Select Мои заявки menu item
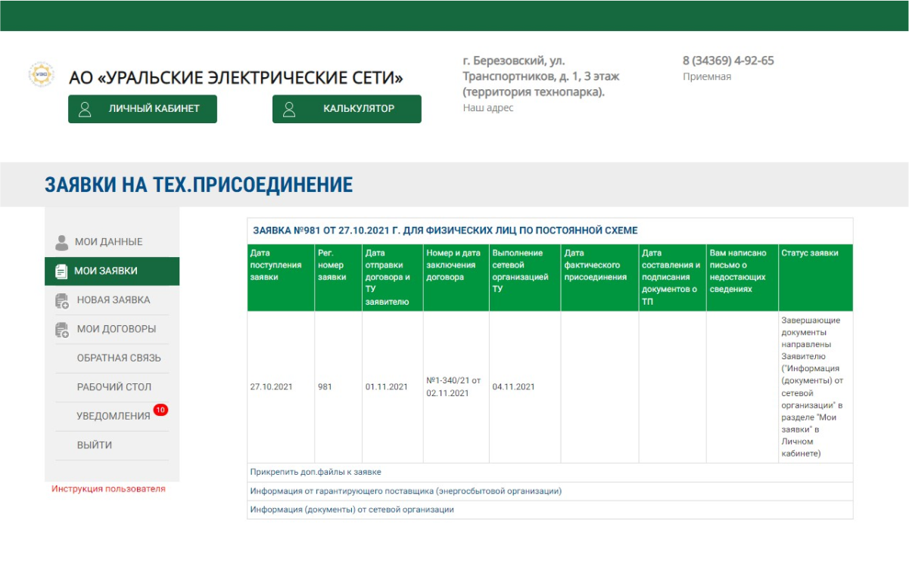The height and width of the screenshot is (561, 909). tap(112, 271)
